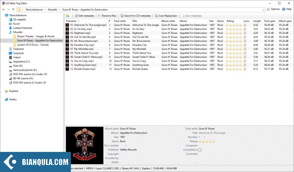The height and width of the screenshot is (172, 294).
Task: Edit the Album field Appetite For Destruction
Action: 134,133
